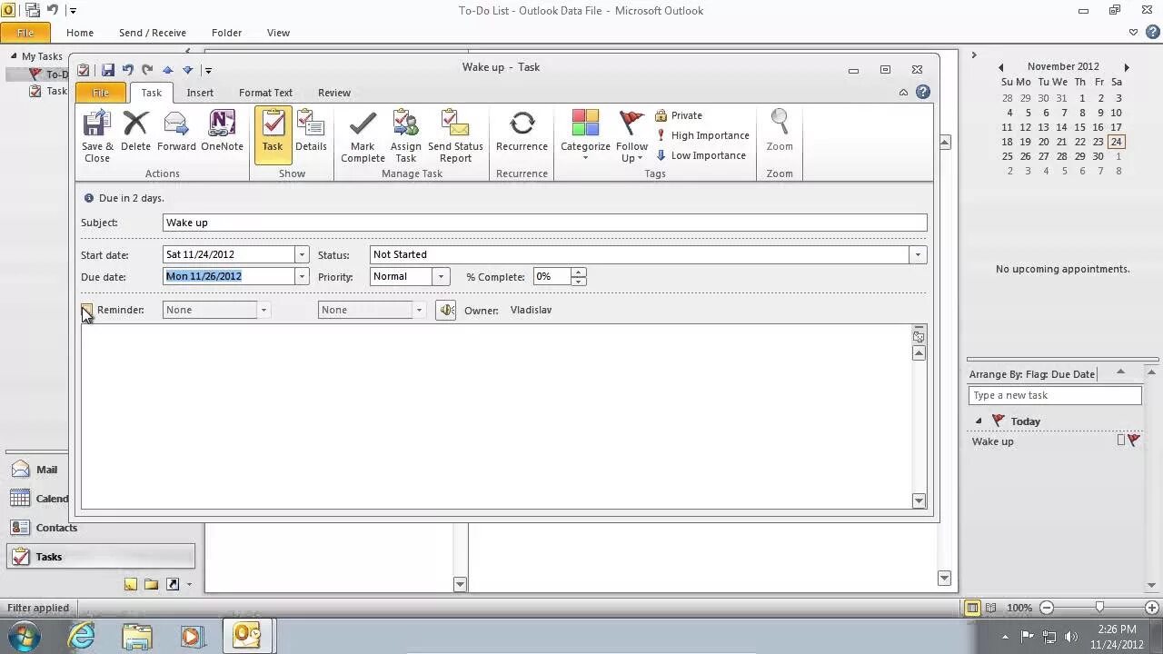Screen dimensions: 1163x654
Task: Click the zoom slider handle in the status bar
Action: pos(1099,608)
